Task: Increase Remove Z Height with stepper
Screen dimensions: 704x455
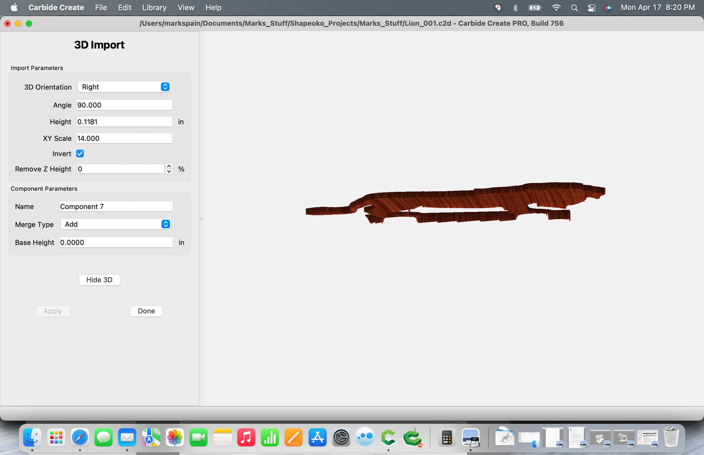Action: coord(169,166)
